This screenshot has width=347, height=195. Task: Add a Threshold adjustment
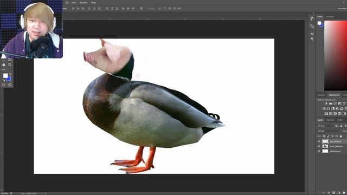[x=335, y=114]
